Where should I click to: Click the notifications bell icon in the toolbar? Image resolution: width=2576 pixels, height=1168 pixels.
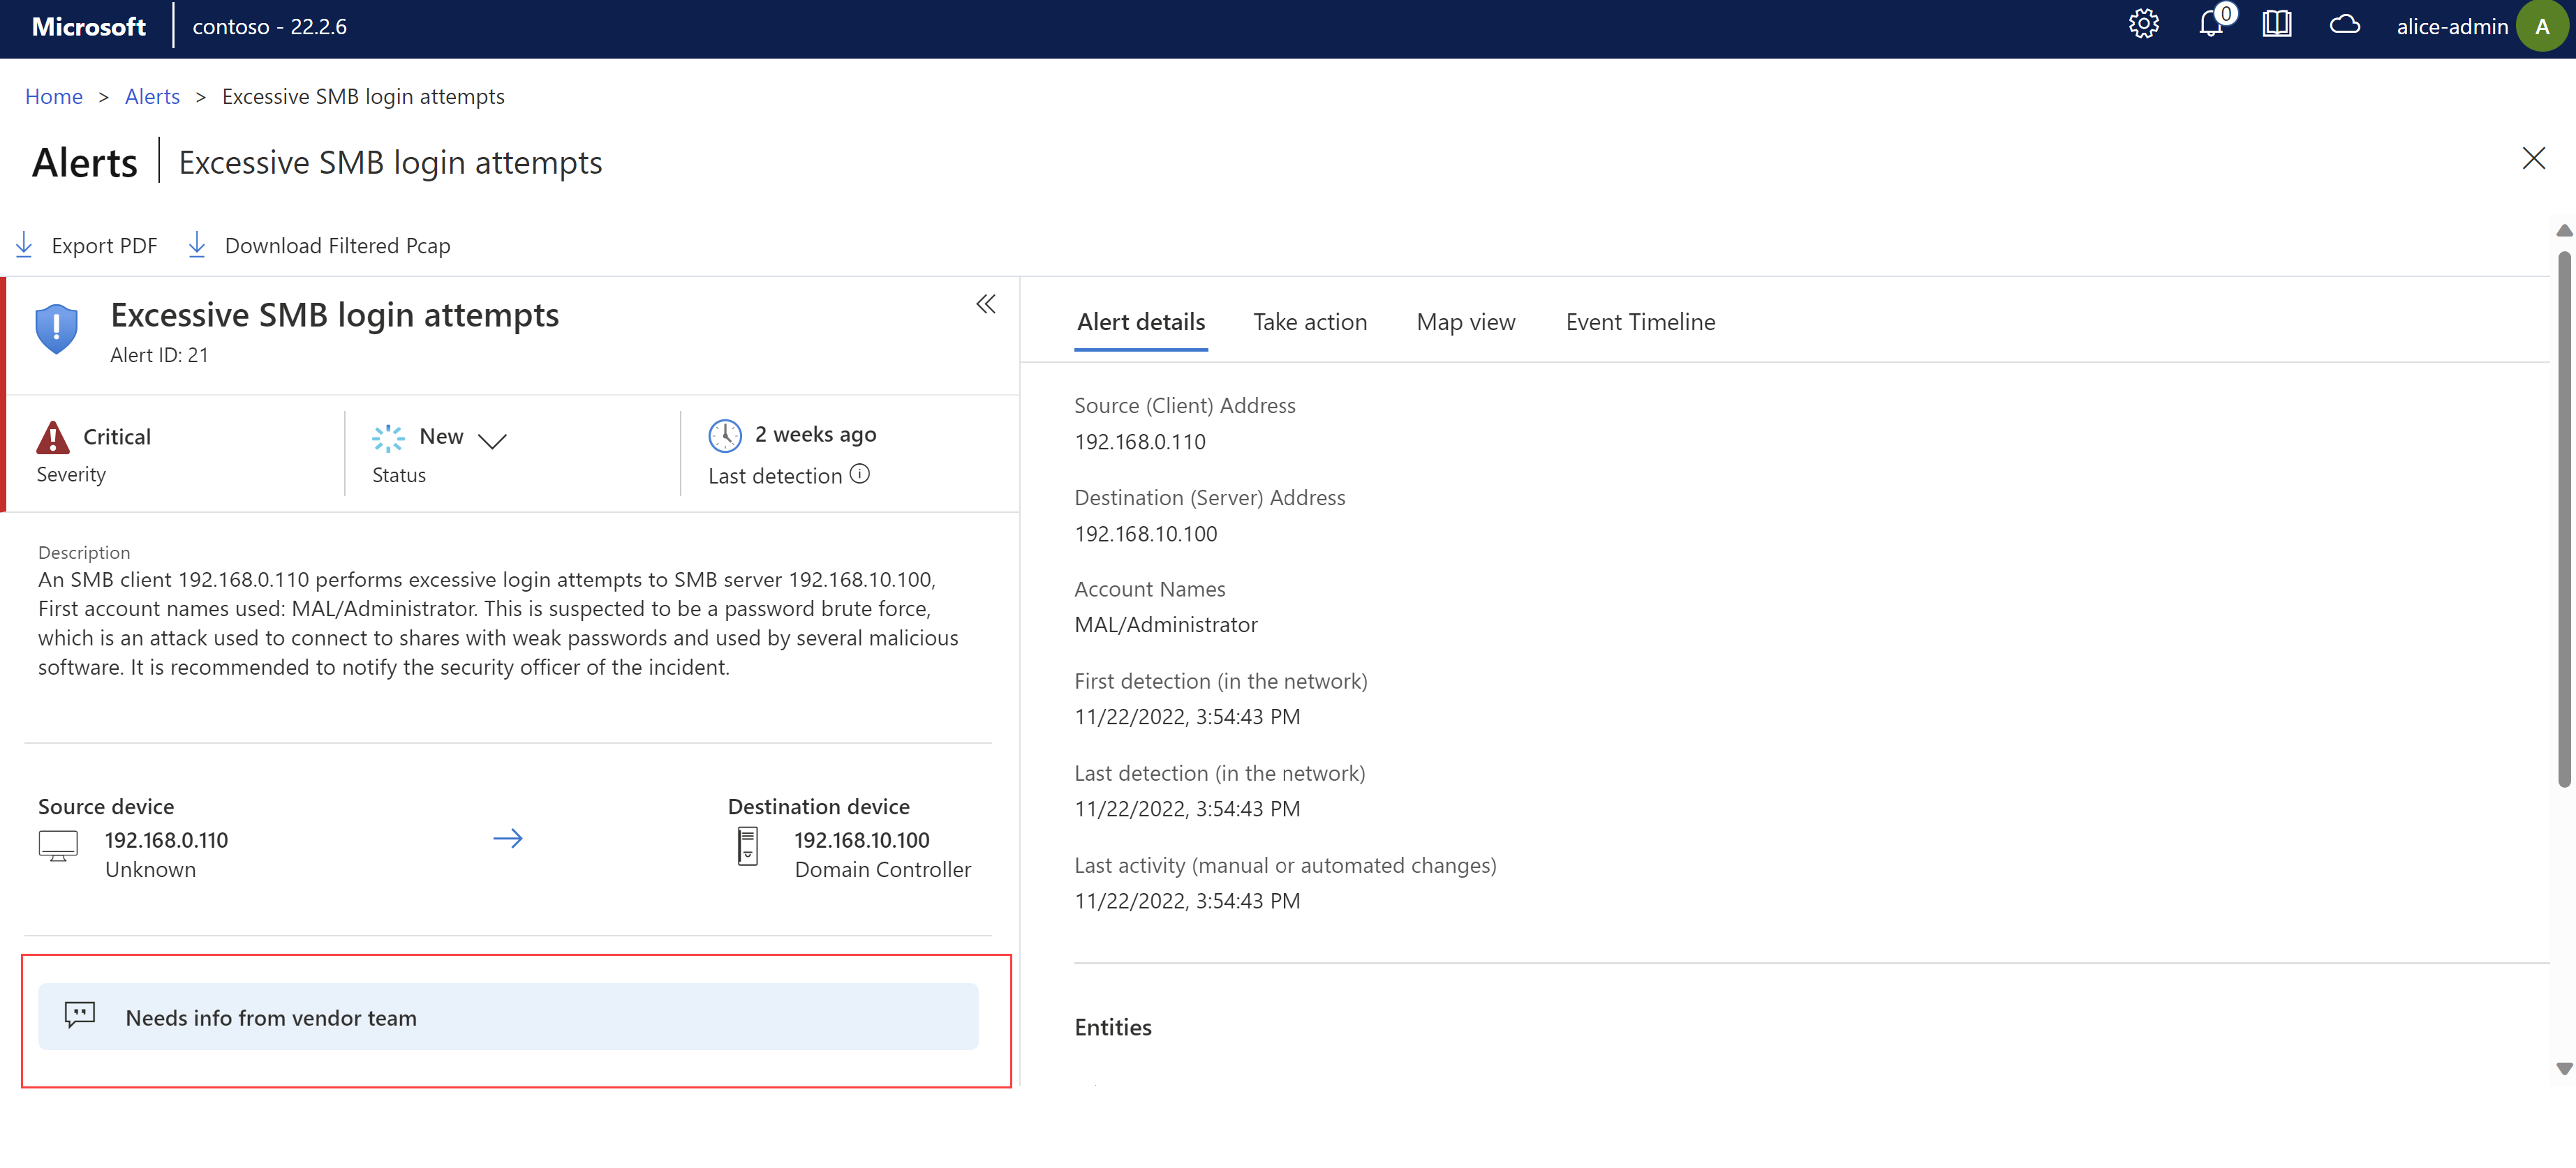coord(2213,24)
